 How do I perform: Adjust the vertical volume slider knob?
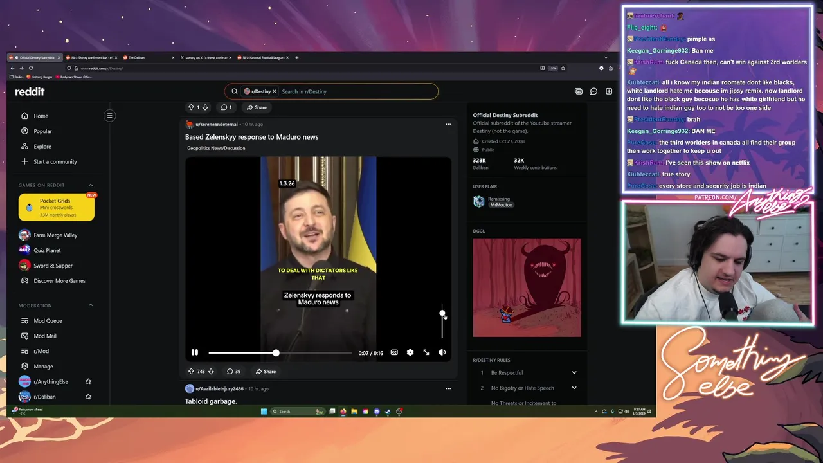point(442,313)
